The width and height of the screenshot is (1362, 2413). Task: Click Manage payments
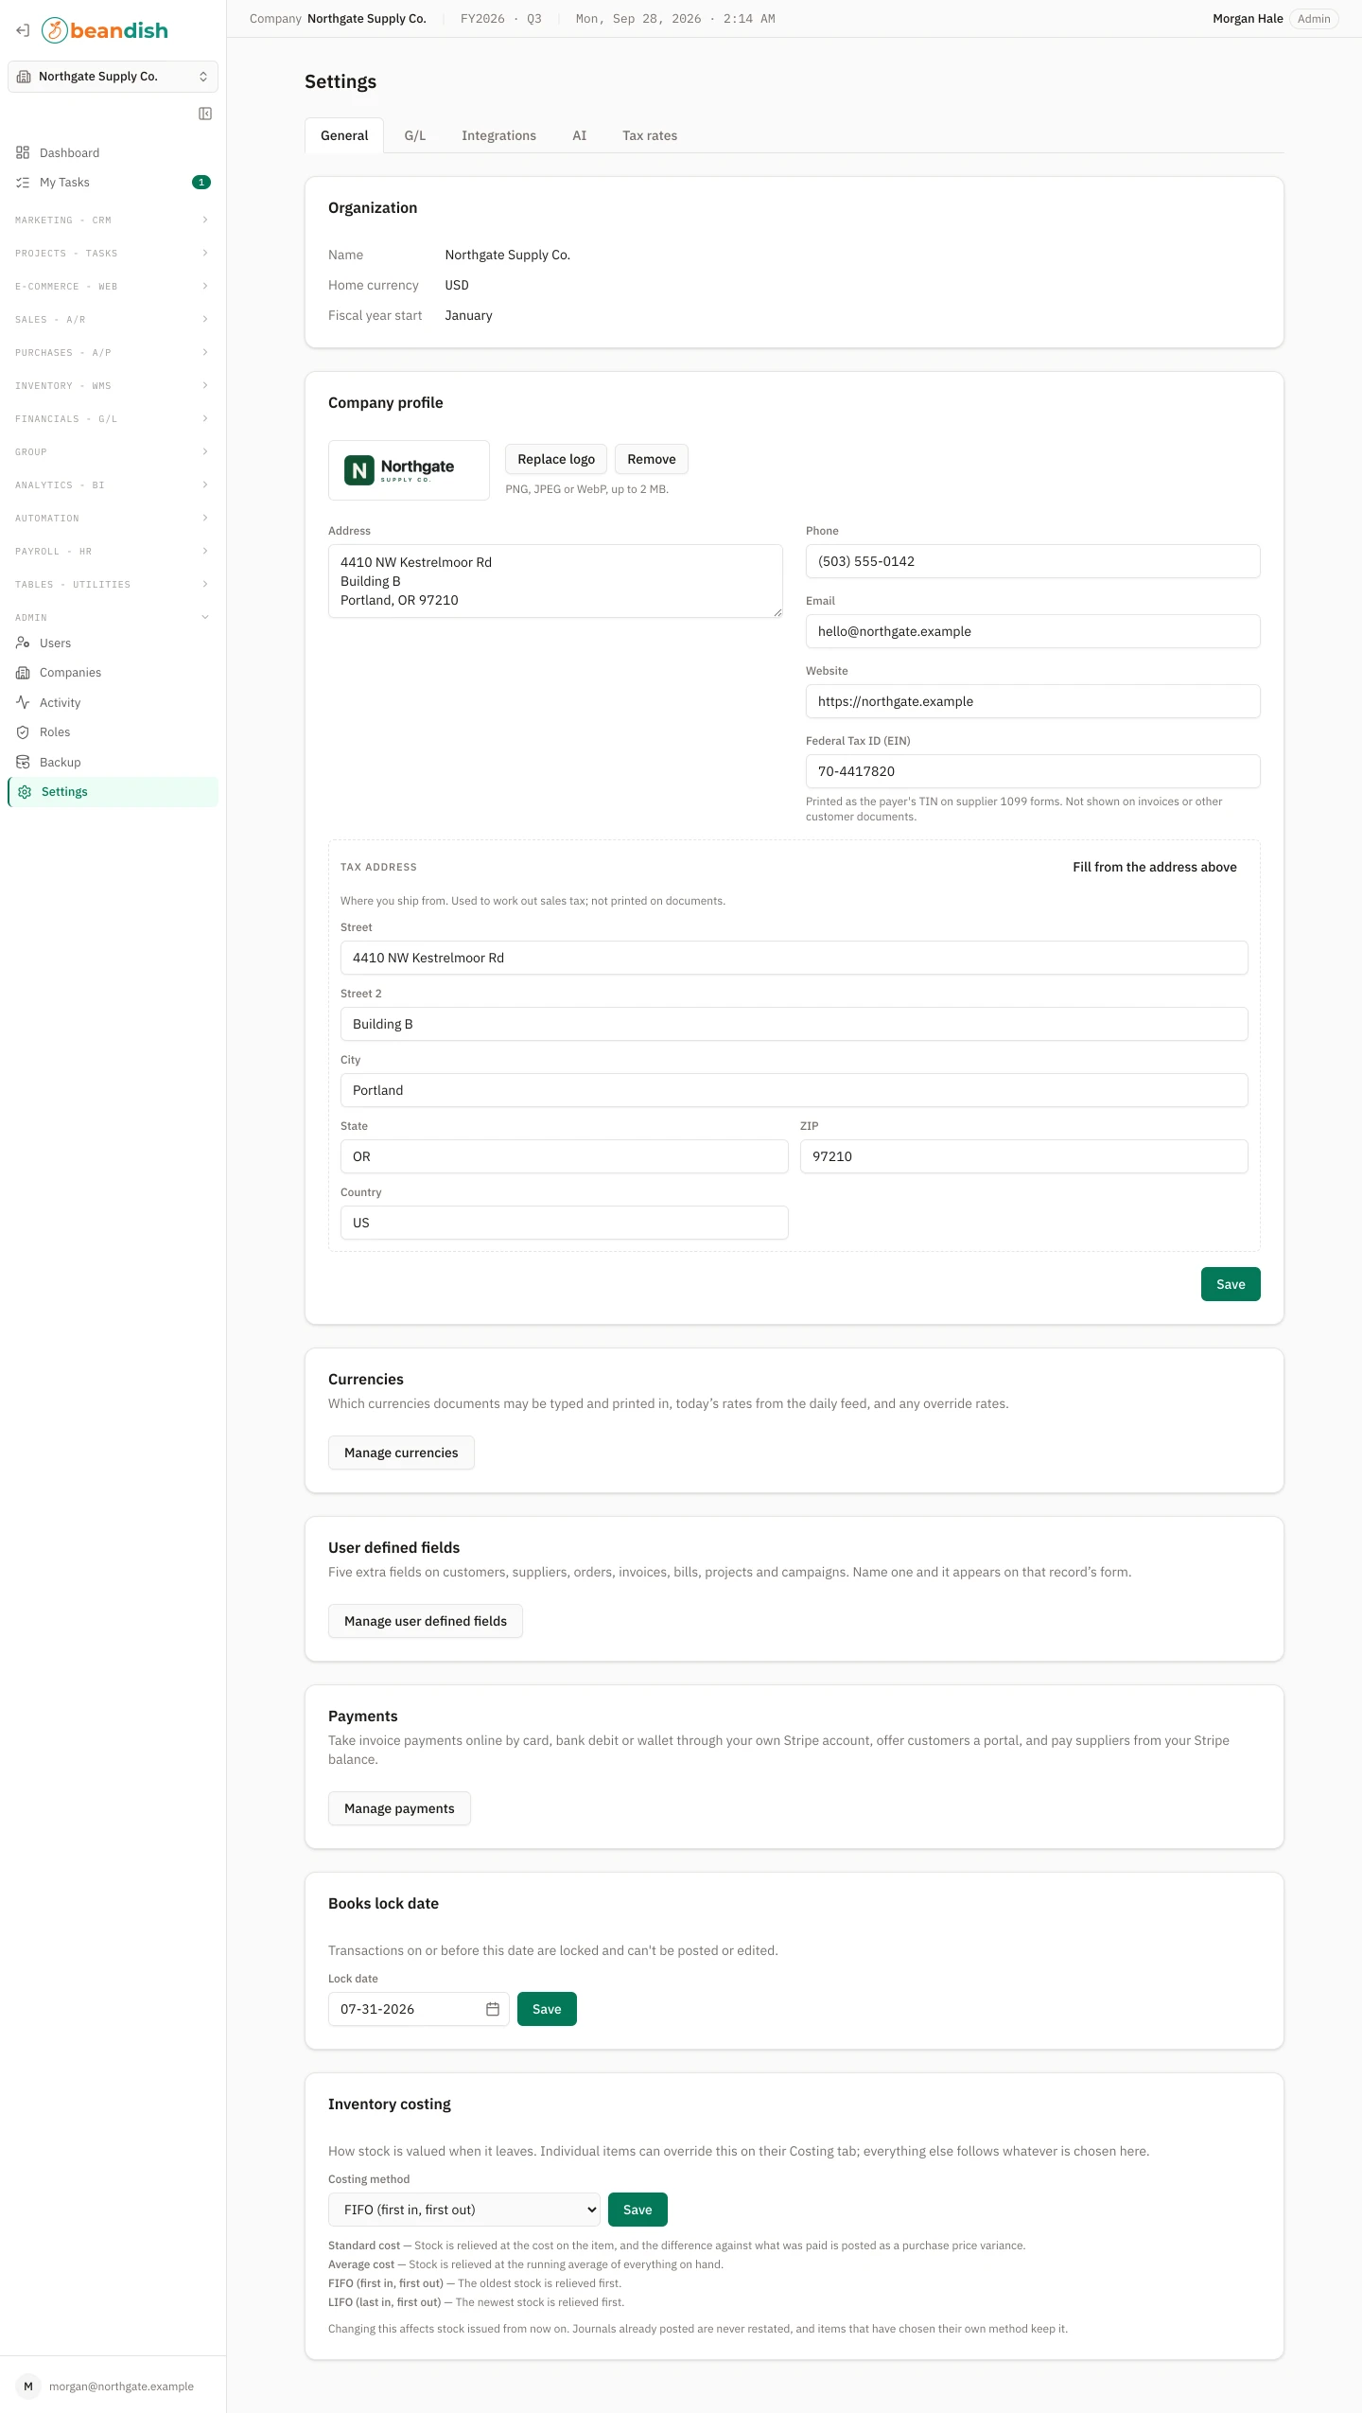pyautogui.click(x=399, y=1808)
